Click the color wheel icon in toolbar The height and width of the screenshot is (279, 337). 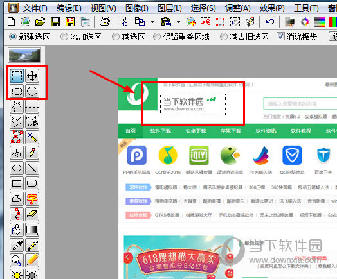305,22
